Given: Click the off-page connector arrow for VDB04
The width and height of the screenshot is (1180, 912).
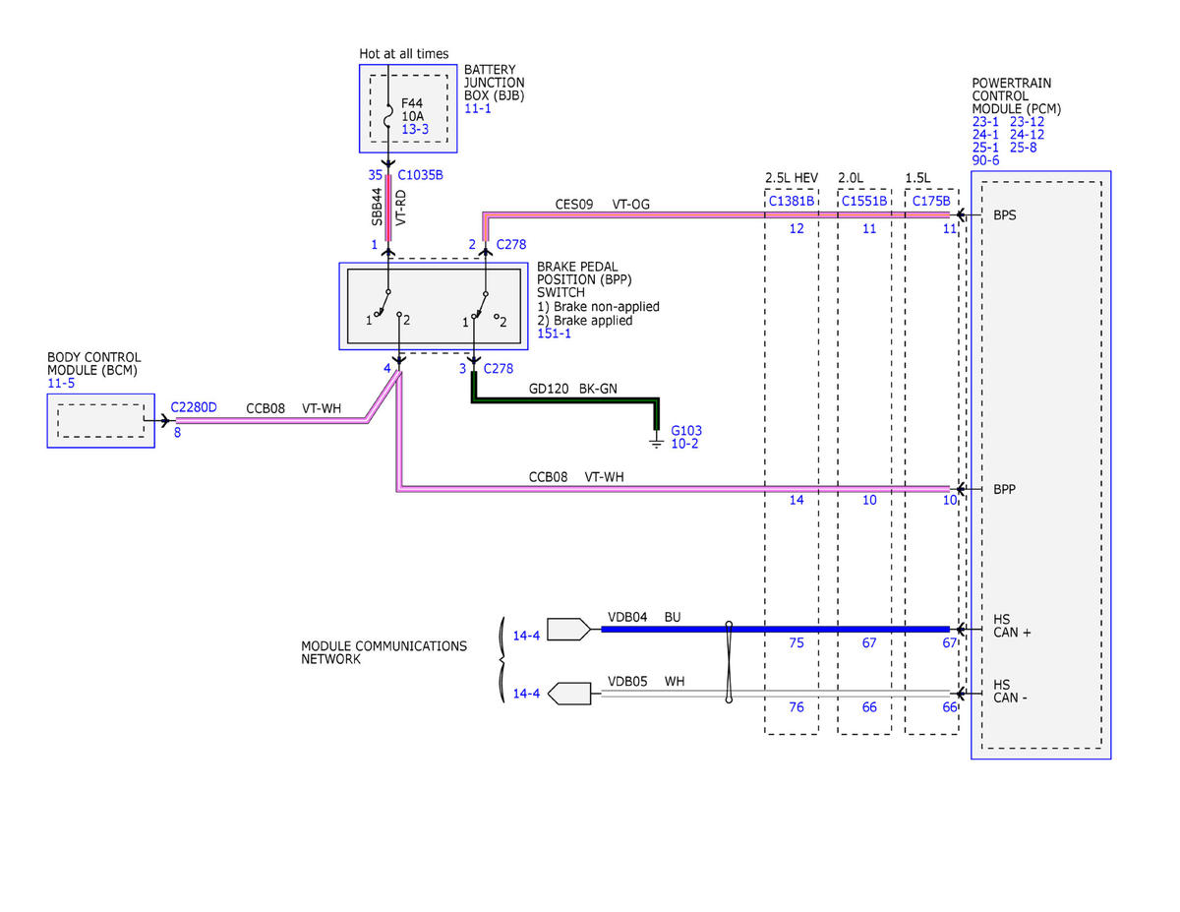Looking at the screenshot, I should pyautogui.click(x=567, y=630).
